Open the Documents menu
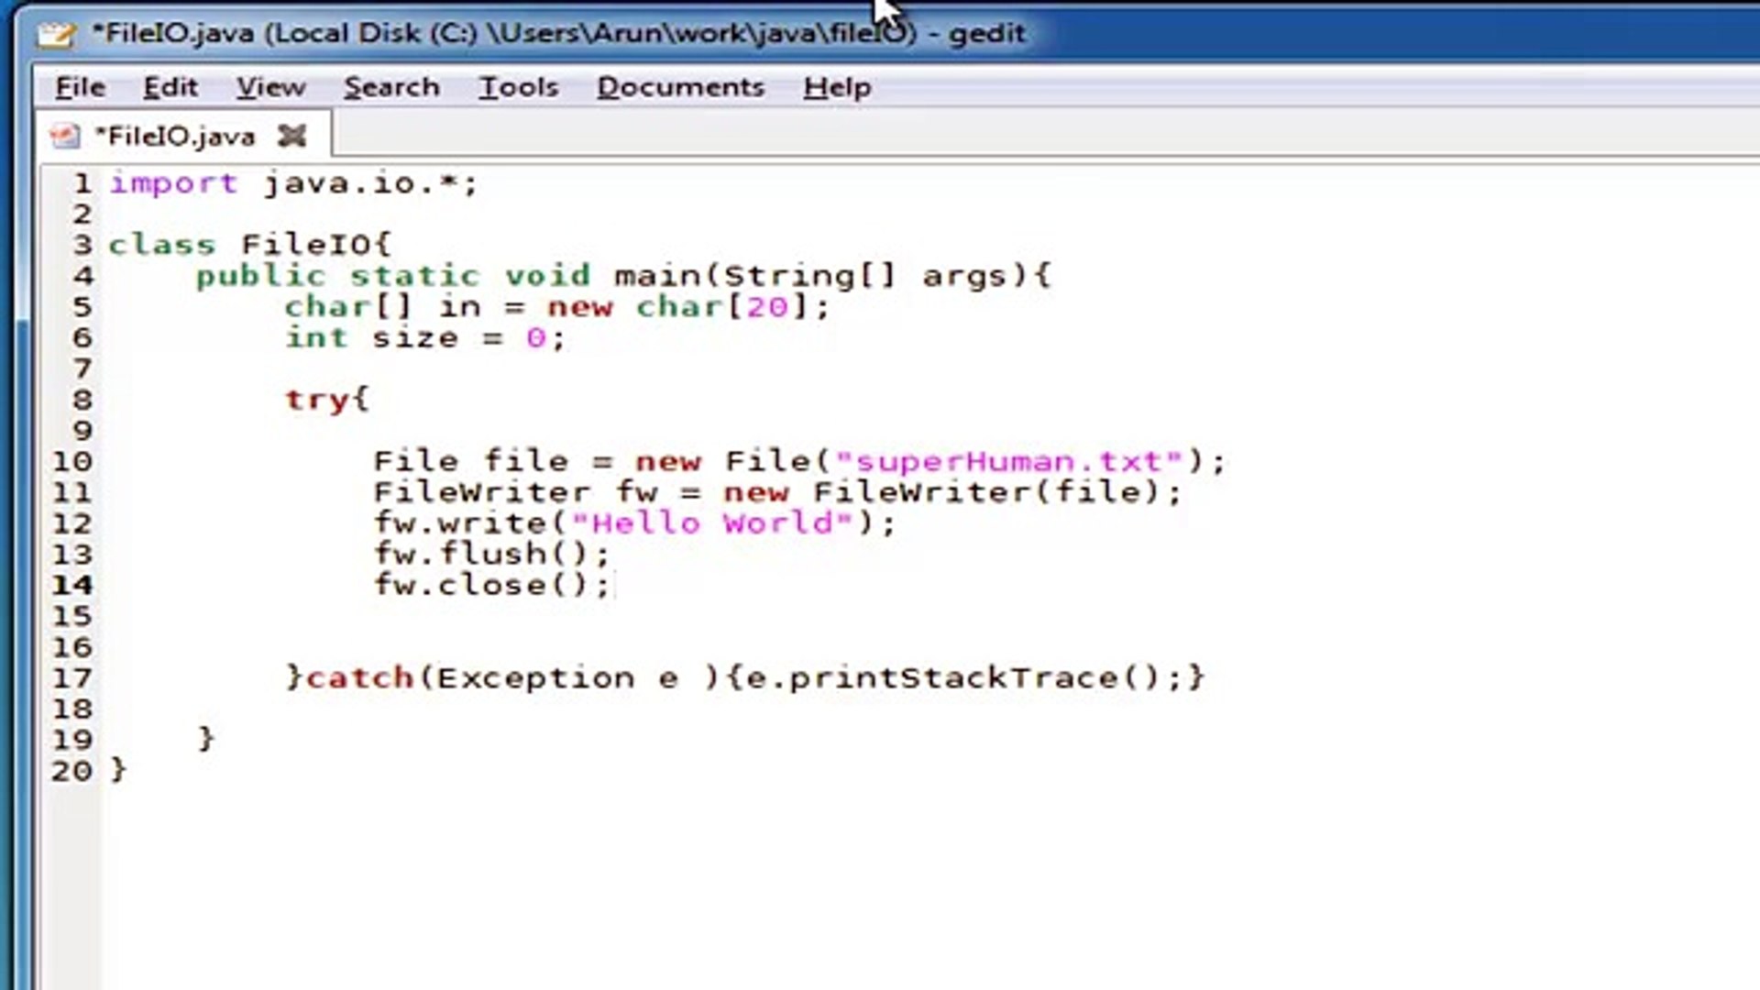1760x990 pixels. [680, 86]
